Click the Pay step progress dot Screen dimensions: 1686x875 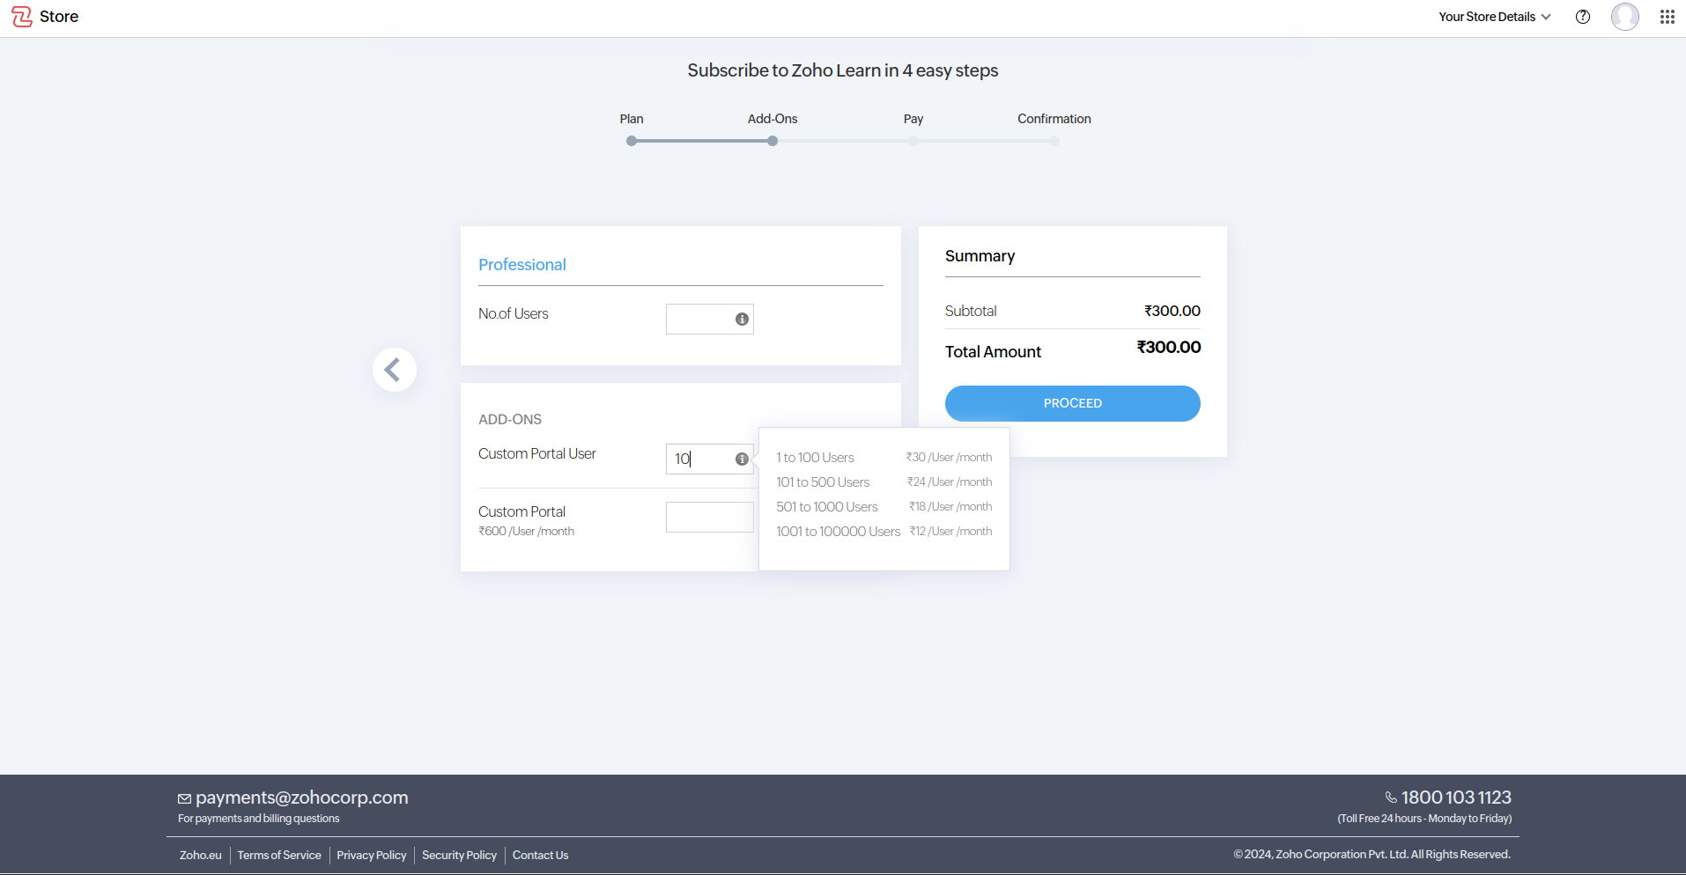pyautogui.click(x=913, y=141)
